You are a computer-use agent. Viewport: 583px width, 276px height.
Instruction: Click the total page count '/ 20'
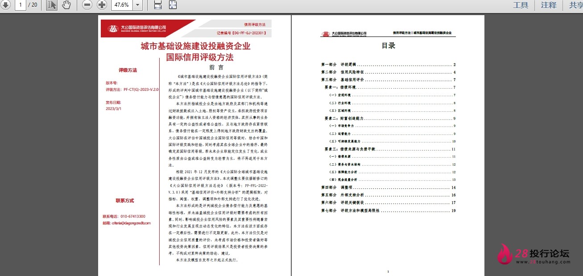33,5
